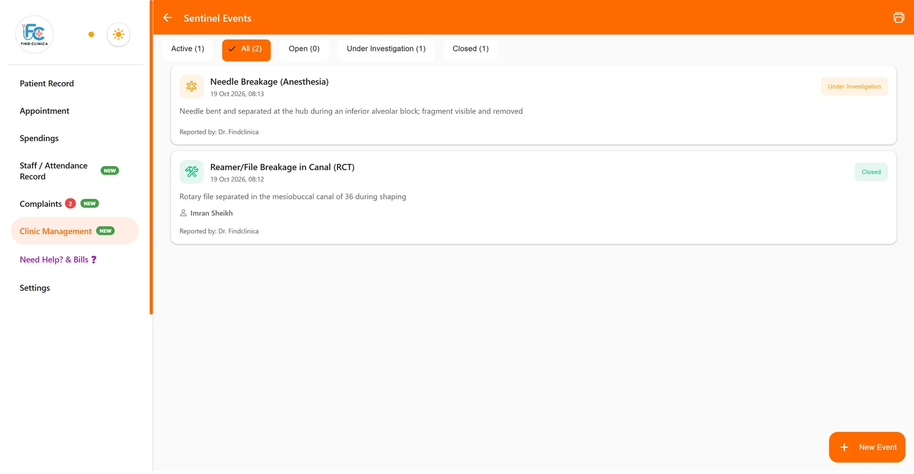Image resolution: width=914 pixels, height=474 pixels.
Task: Click the sidebar orange scrollbar
Action: [151, 157]
